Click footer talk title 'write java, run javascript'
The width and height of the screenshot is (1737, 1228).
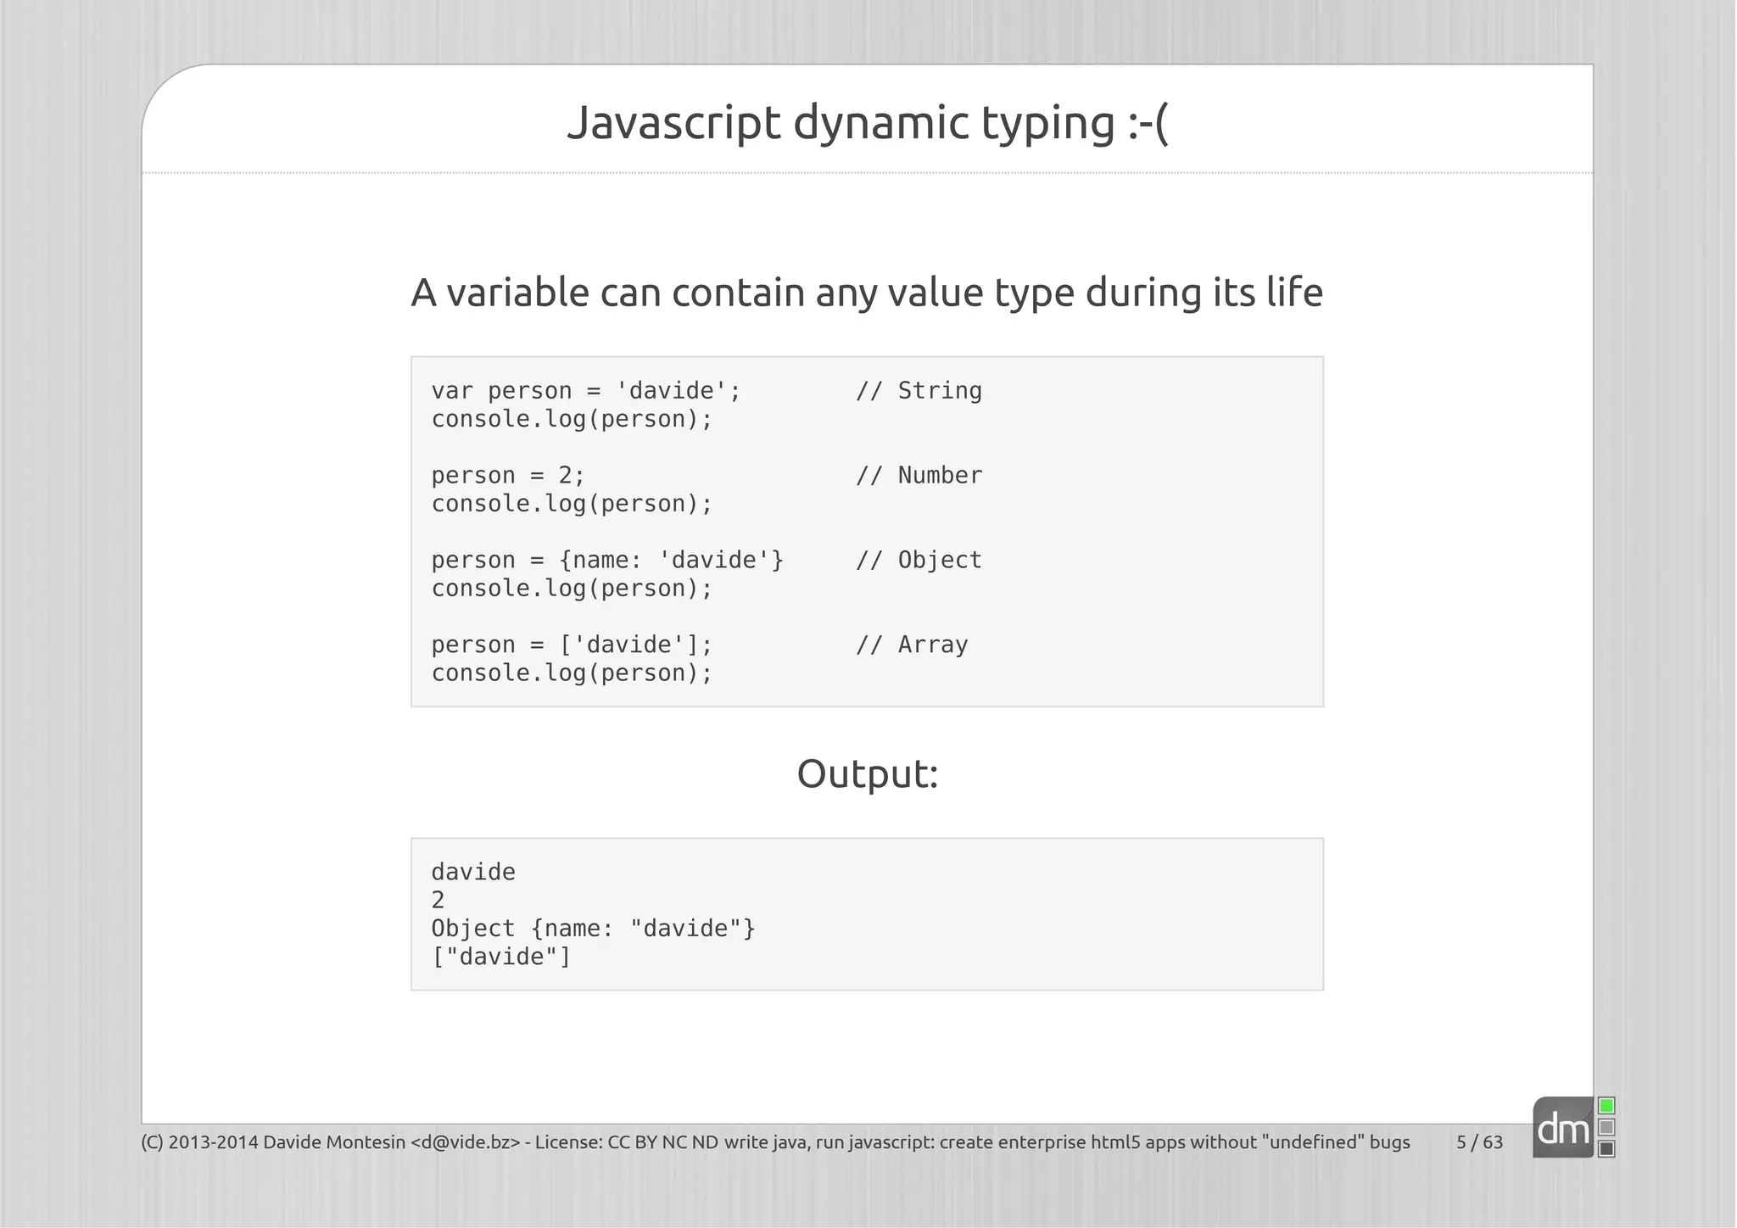pos(1067,1142)
